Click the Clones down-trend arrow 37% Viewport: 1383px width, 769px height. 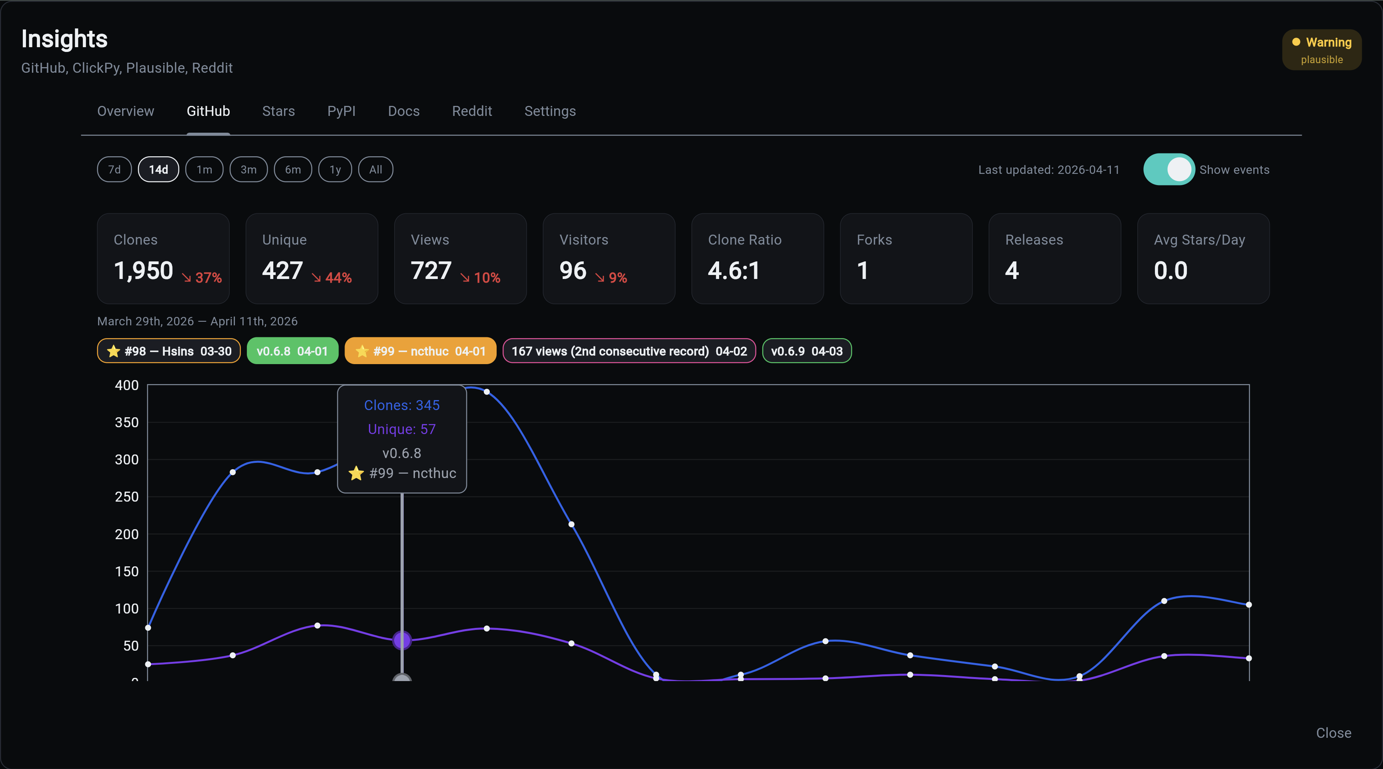click(x=186, y=278)
